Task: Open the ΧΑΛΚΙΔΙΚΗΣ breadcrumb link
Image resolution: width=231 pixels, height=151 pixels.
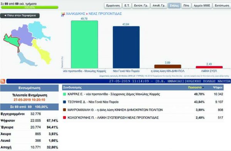Action: coord(75,14)
